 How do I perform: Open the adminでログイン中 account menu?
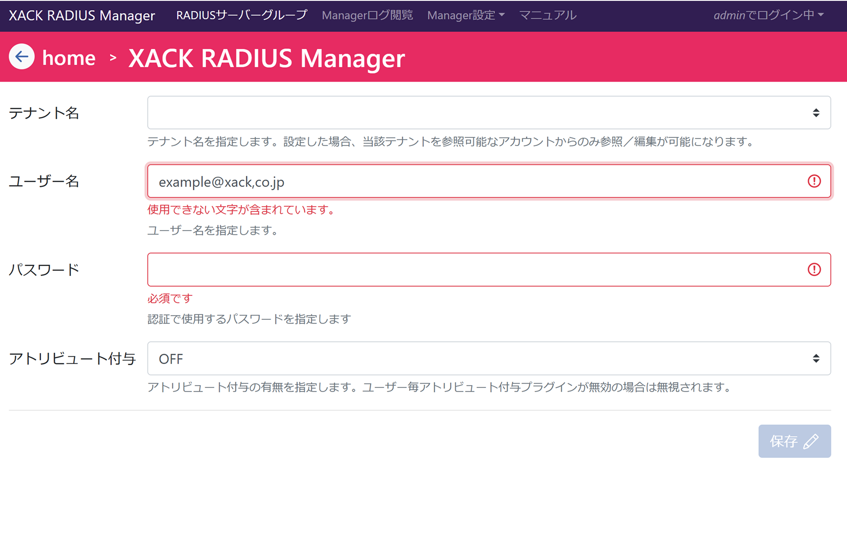(768, 15)
